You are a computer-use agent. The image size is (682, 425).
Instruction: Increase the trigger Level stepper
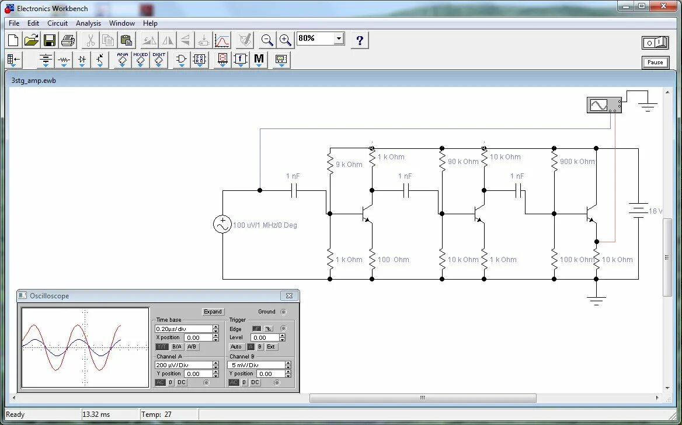click(283, 335)
